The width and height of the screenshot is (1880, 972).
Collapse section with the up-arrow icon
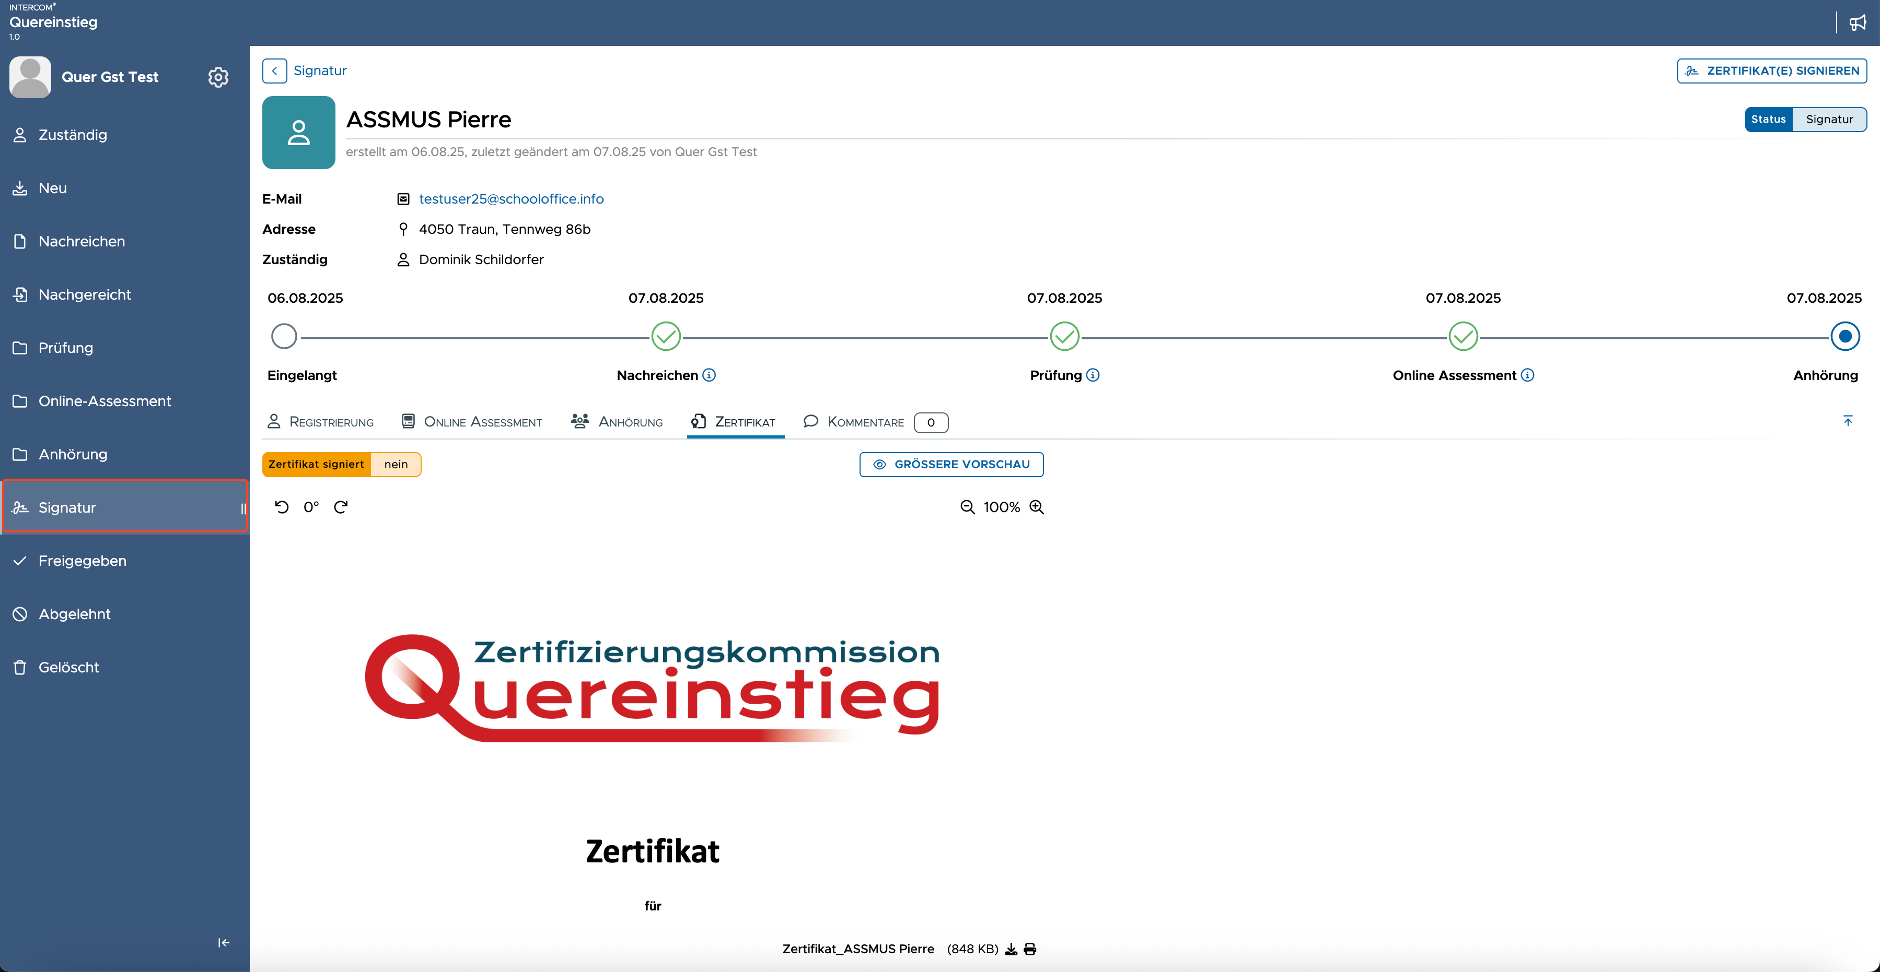1848,421
